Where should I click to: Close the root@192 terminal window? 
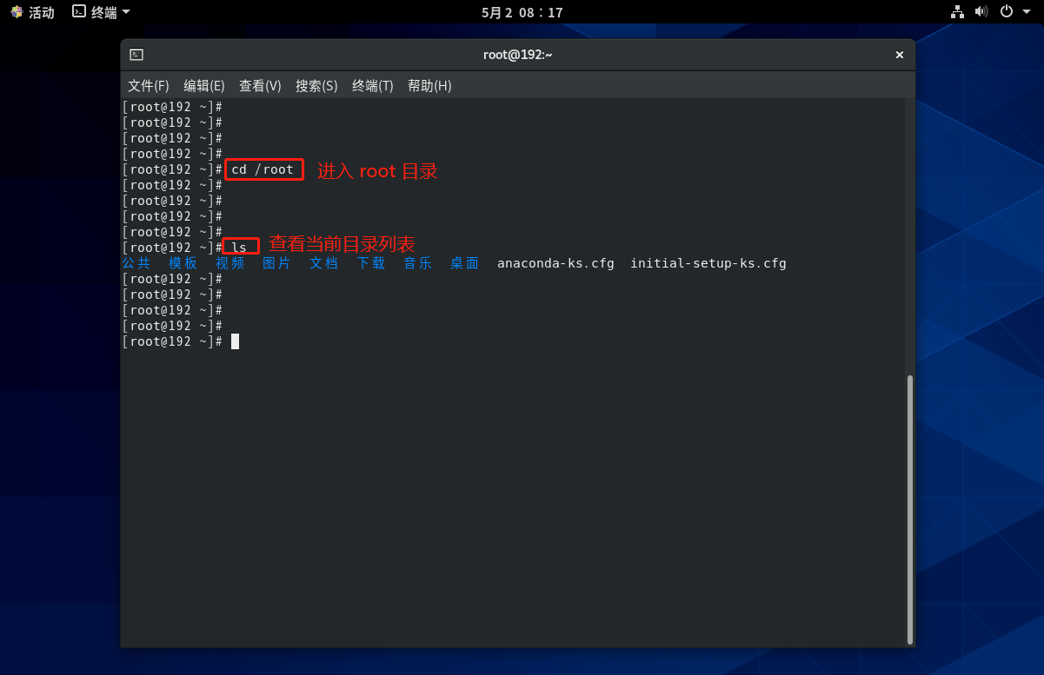coord(900,55)
